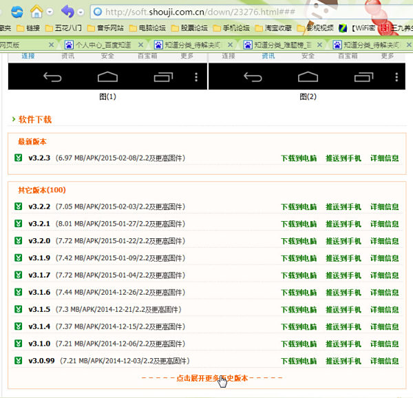Open the home button dropdown arrow
This screenshot has height=398, width=413.
coord(49,12)
